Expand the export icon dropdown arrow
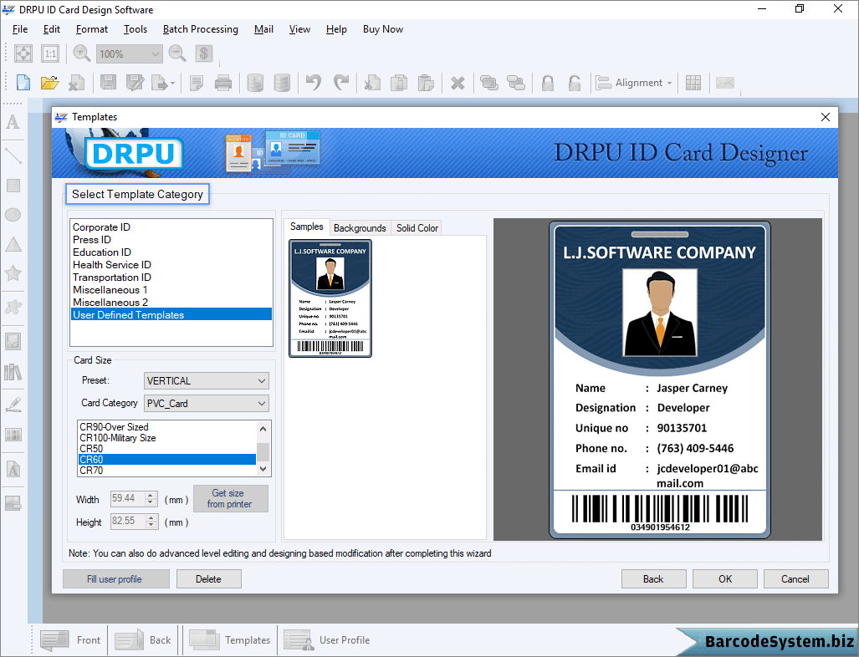This screenshot has width=859, height=657. click(x=172, y=84)
